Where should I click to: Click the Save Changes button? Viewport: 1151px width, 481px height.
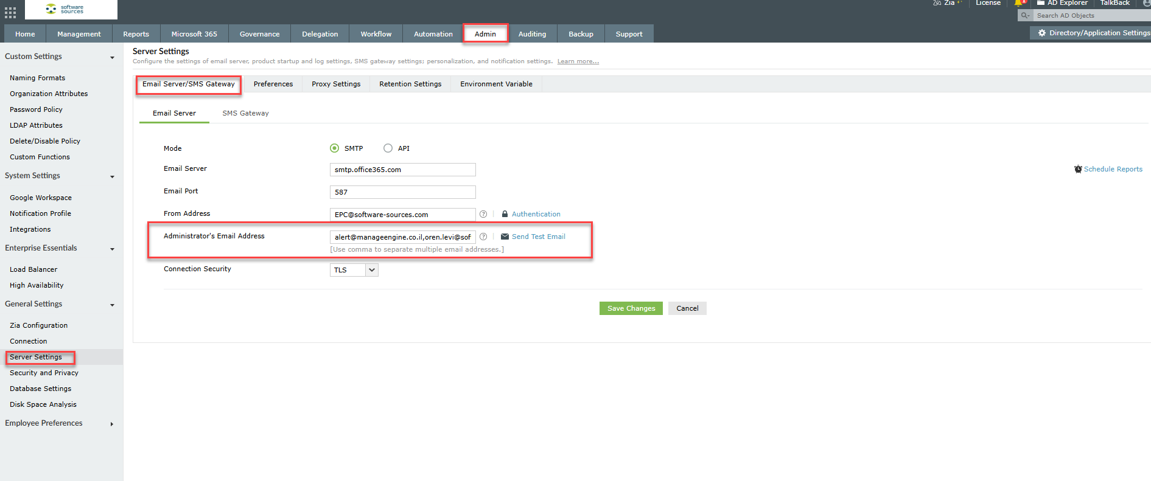(x=631, y=308)
